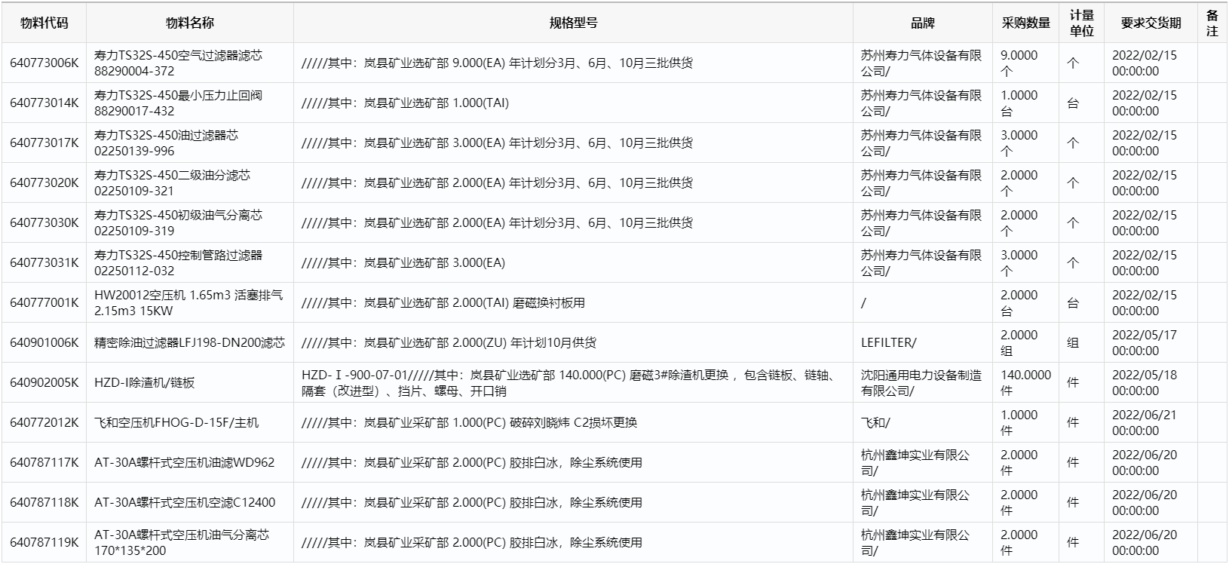Click 飞和空压机FHOG-D-15F/主机 name
The height and width of the screenshot is (564, 1229).
click(x=176, y=423)
